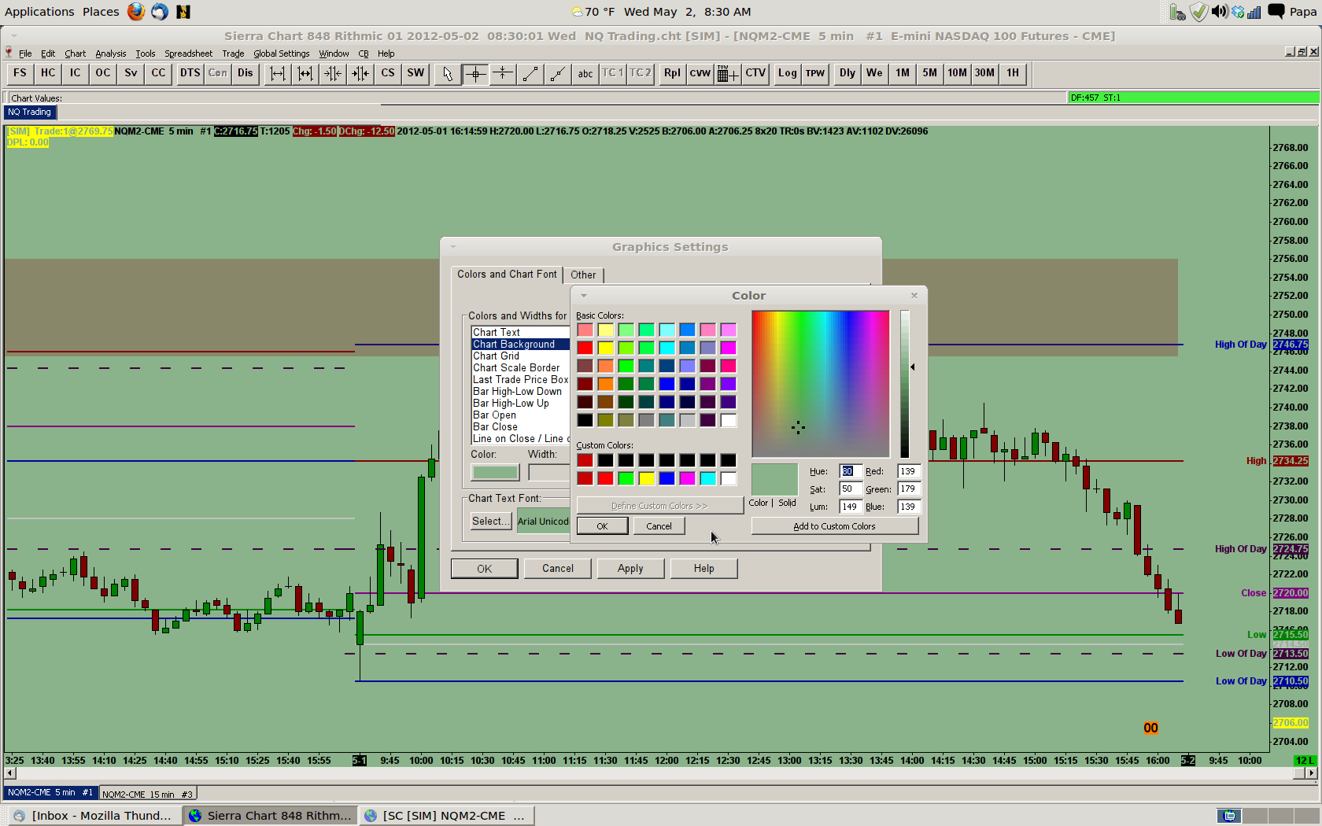Open the Analysis menu
The height and width of the screenshot is (826, 1322).
click(111, 53)
